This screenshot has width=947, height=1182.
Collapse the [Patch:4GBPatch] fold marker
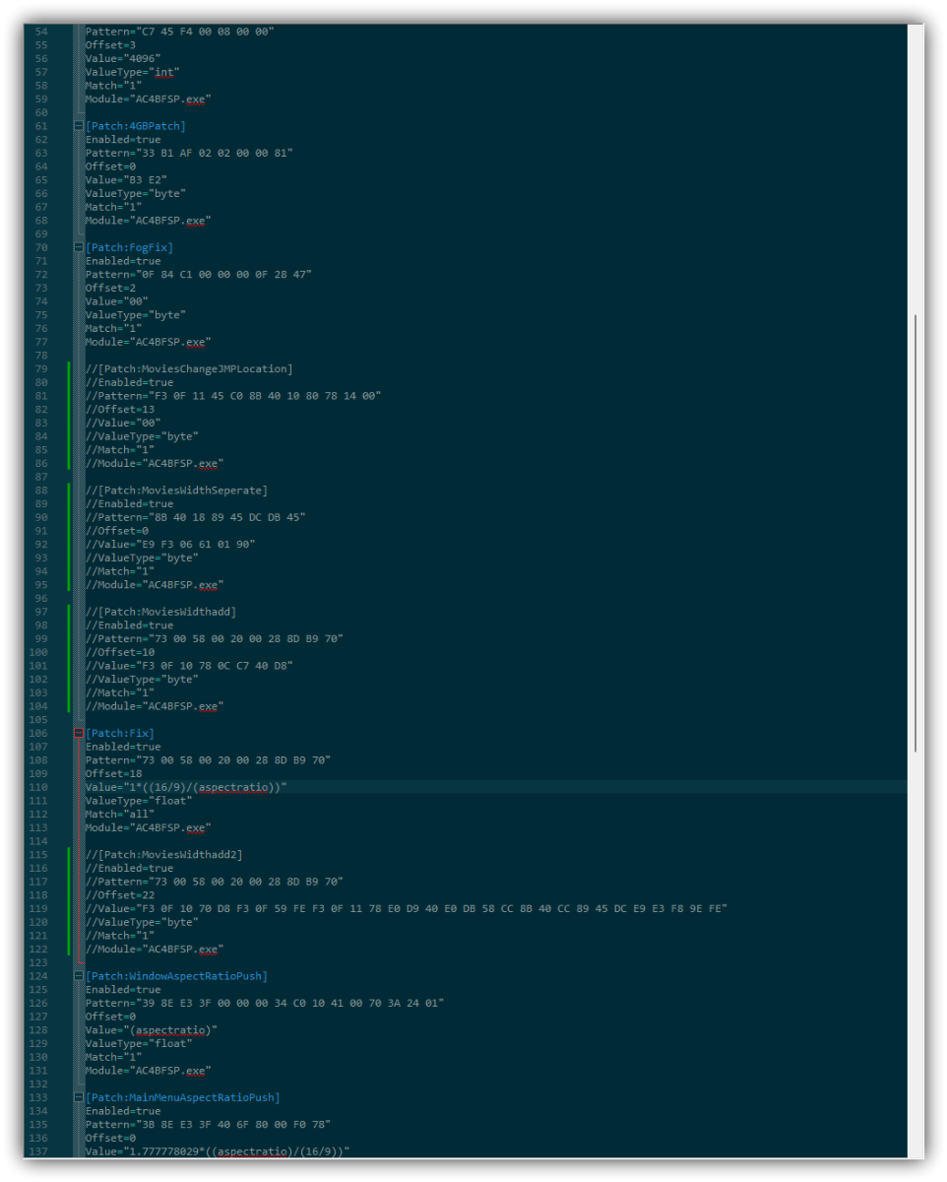(79, 126)
